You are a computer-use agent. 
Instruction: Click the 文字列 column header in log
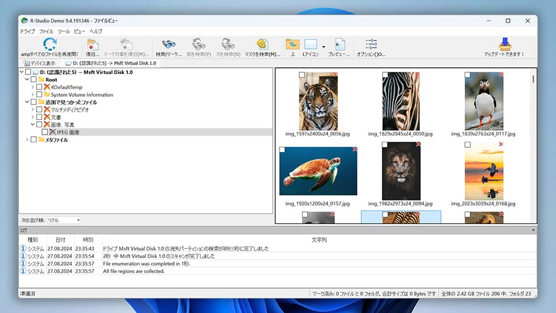tap(319, 240)
